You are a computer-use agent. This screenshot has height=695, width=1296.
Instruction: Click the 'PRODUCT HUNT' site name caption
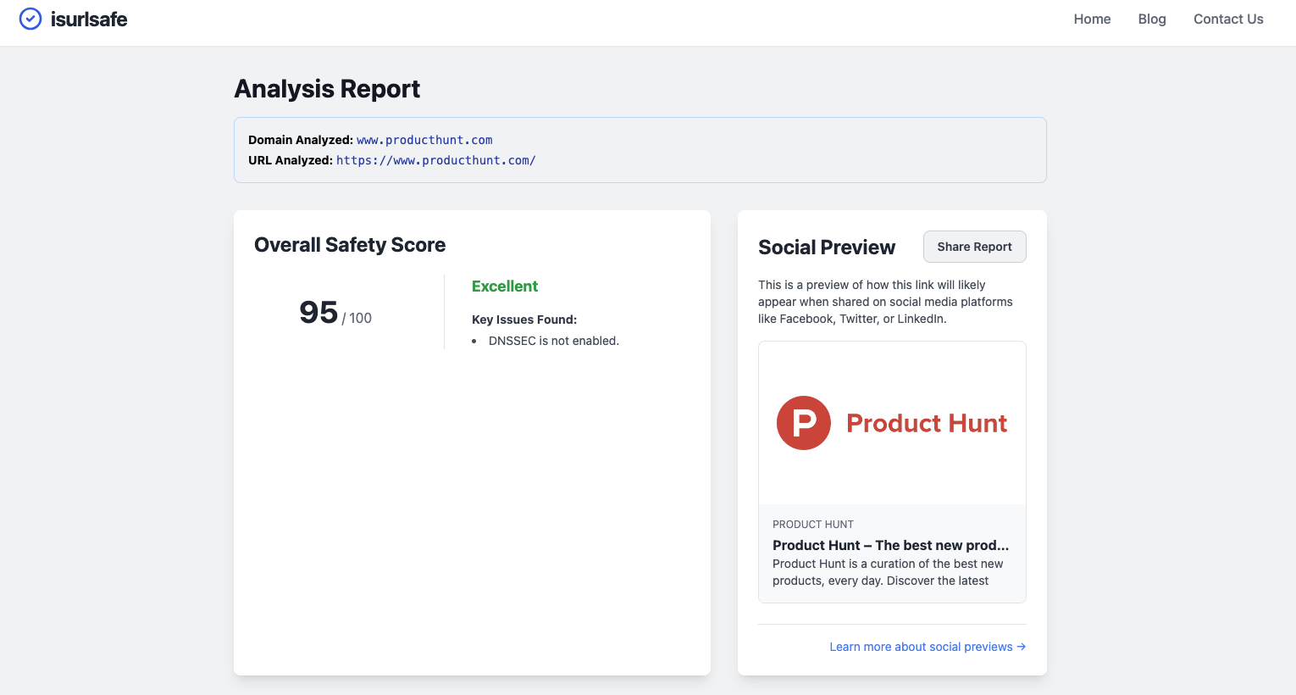click(813, 525)
